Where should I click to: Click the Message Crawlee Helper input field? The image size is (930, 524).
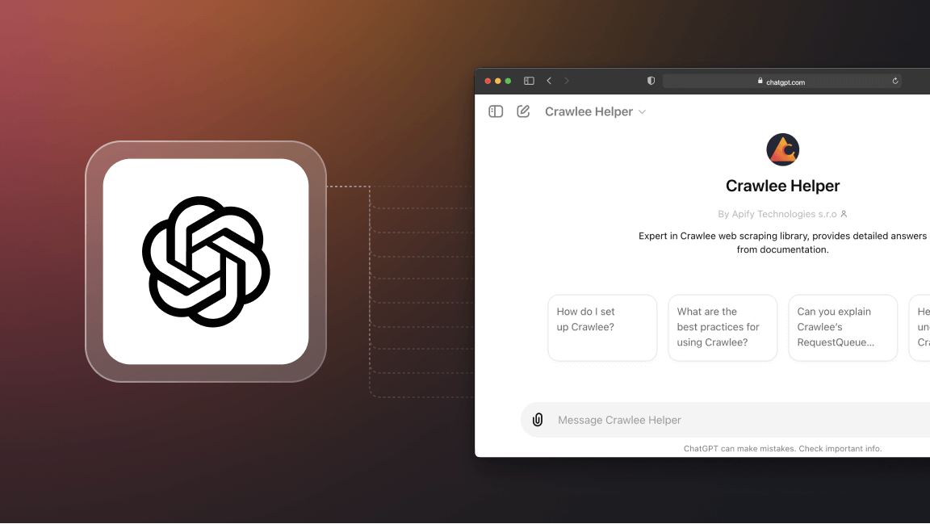[694, 419]
